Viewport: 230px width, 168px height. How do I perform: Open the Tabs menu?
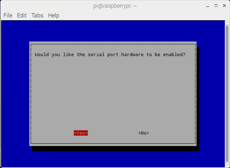coord(37,15)
